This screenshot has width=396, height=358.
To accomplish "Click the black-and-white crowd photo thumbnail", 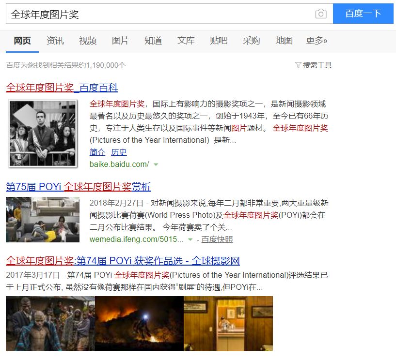I will (x=43, y=134).
